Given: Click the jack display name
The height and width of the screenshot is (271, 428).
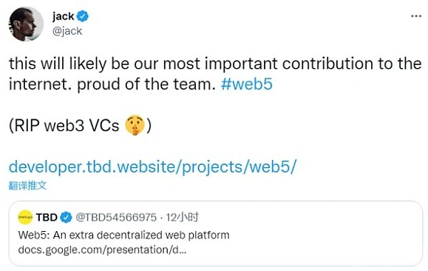Looking at the screenshot, I should [x=64, y=16].
